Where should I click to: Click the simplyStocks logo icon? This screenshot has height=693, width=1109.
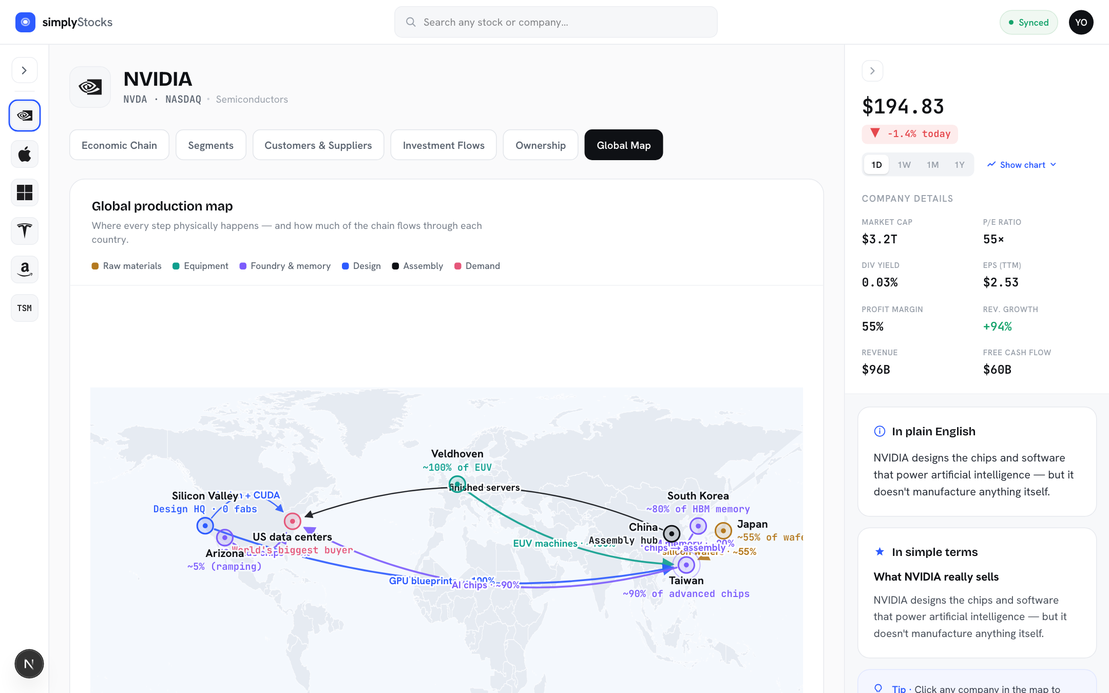click(x=25, y=22)
